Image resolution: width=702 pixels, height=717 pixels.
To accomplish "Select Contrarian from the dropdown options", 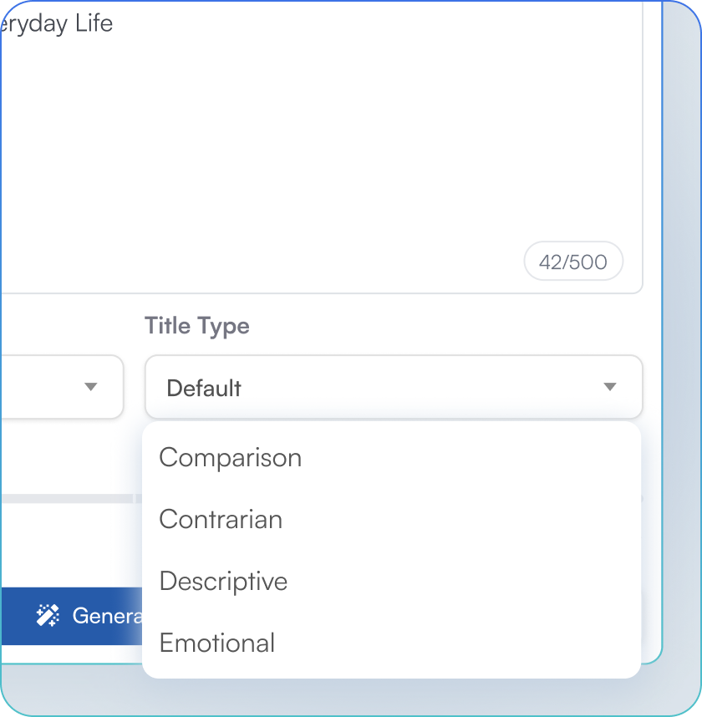I will [221, 519].
